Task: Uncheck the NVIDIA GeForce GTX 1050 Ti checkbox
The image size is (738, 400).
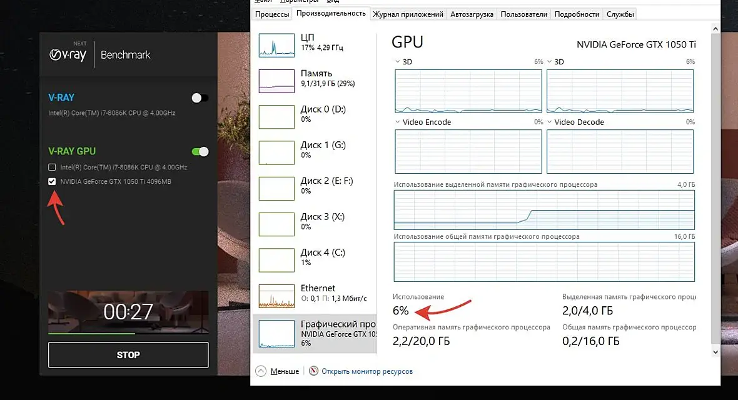Action: coord(52,181)
